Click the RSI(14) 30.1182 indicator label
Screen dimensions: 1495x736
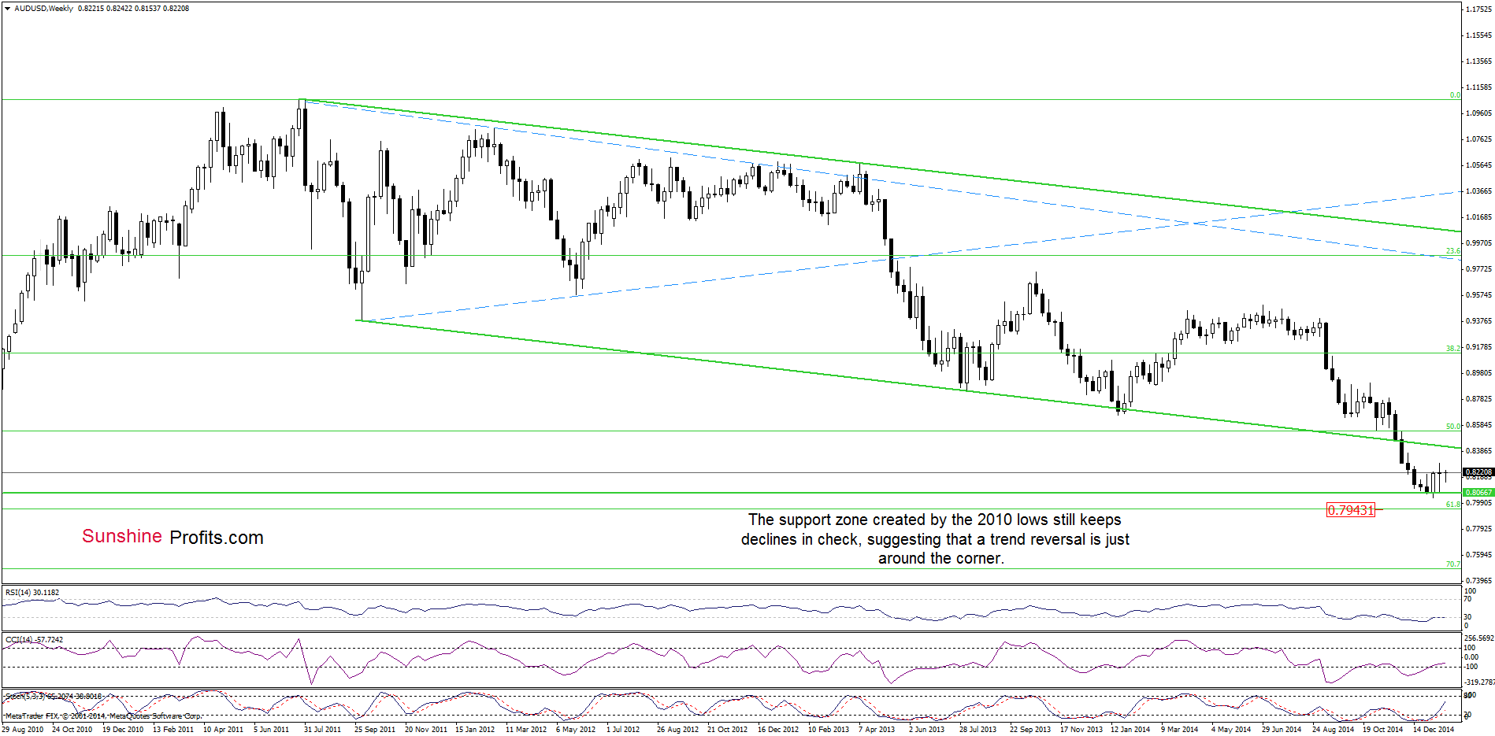tap(32, 592)
